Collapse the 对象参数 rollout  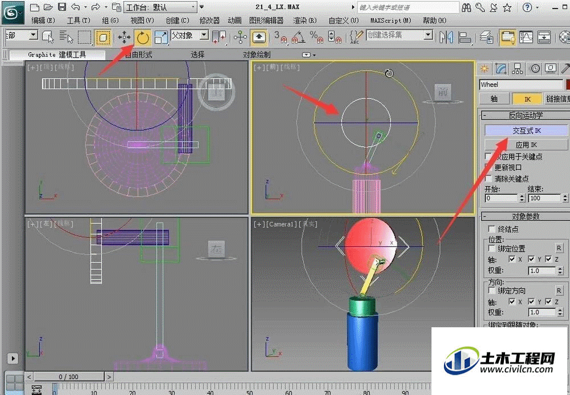click(485, 216)
